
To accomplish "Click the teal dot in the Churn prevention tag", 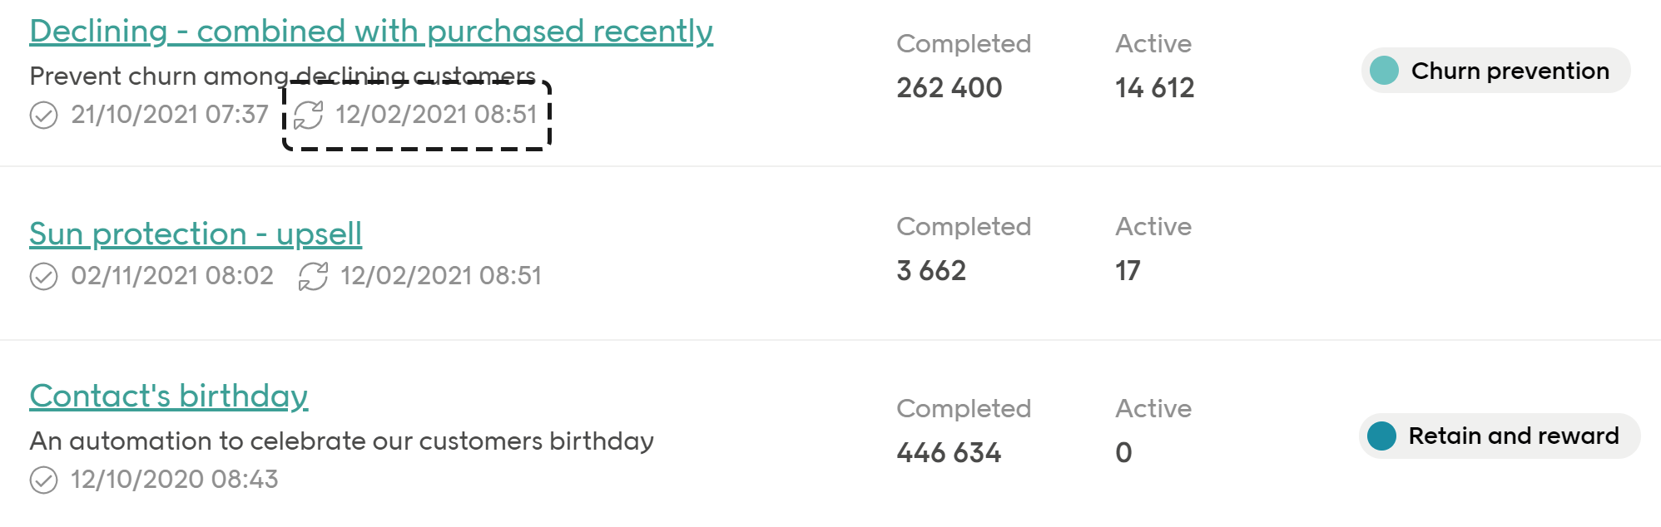I will coord(1383,71).
